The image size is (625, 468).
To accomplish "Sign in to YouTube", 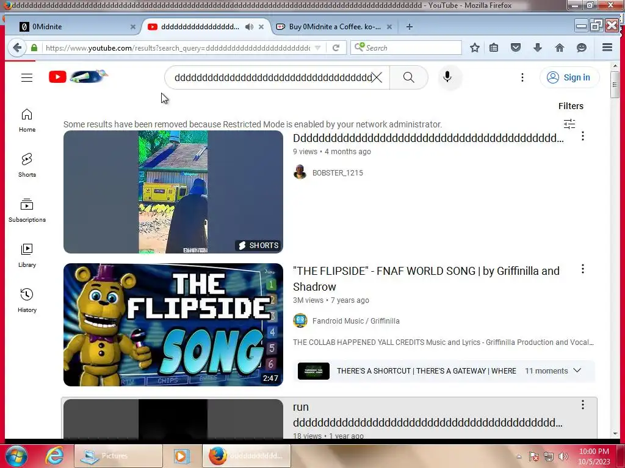I will click(569, 77).
